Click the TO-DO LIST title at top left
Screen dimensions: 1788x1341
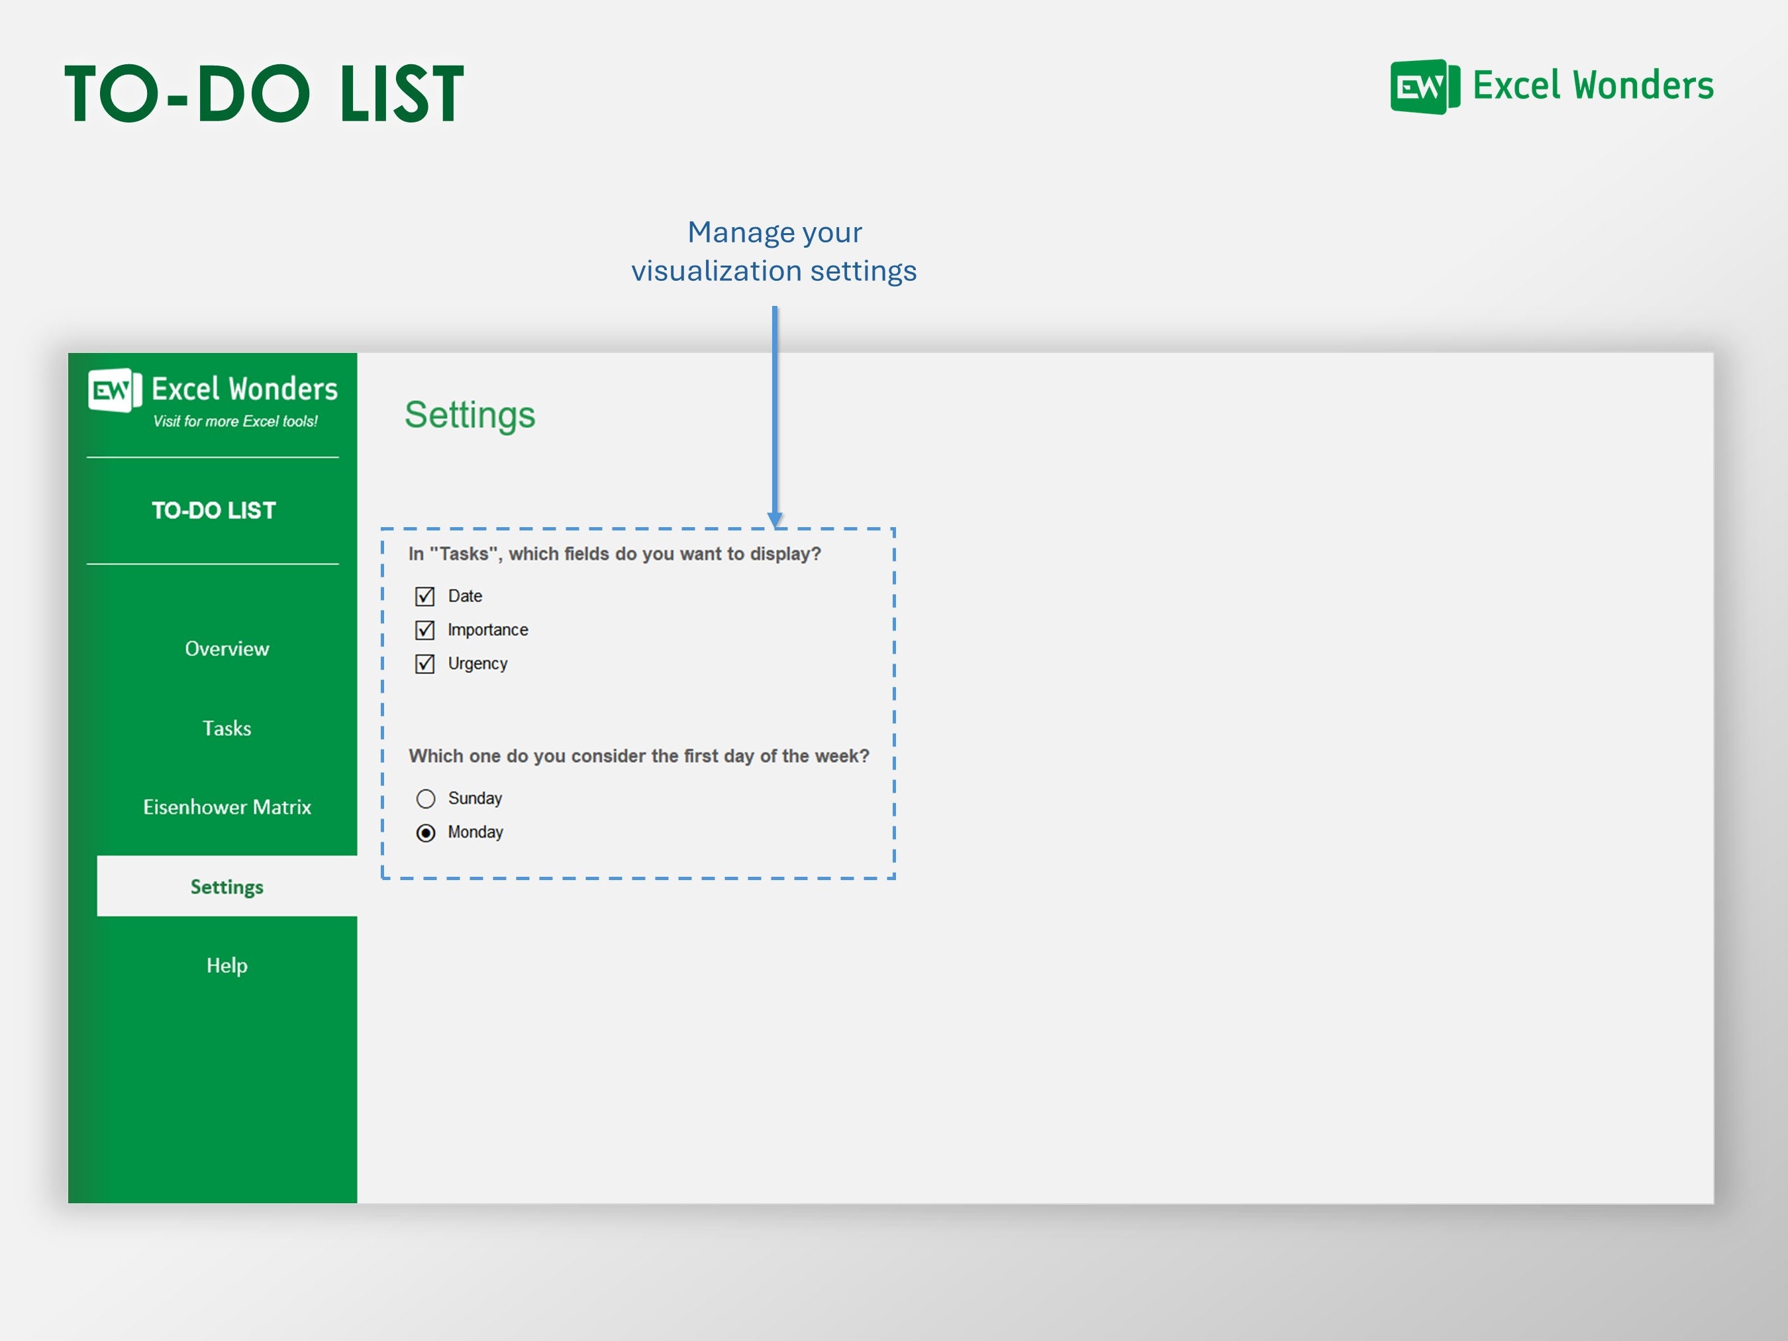click(x=263, y=91)
